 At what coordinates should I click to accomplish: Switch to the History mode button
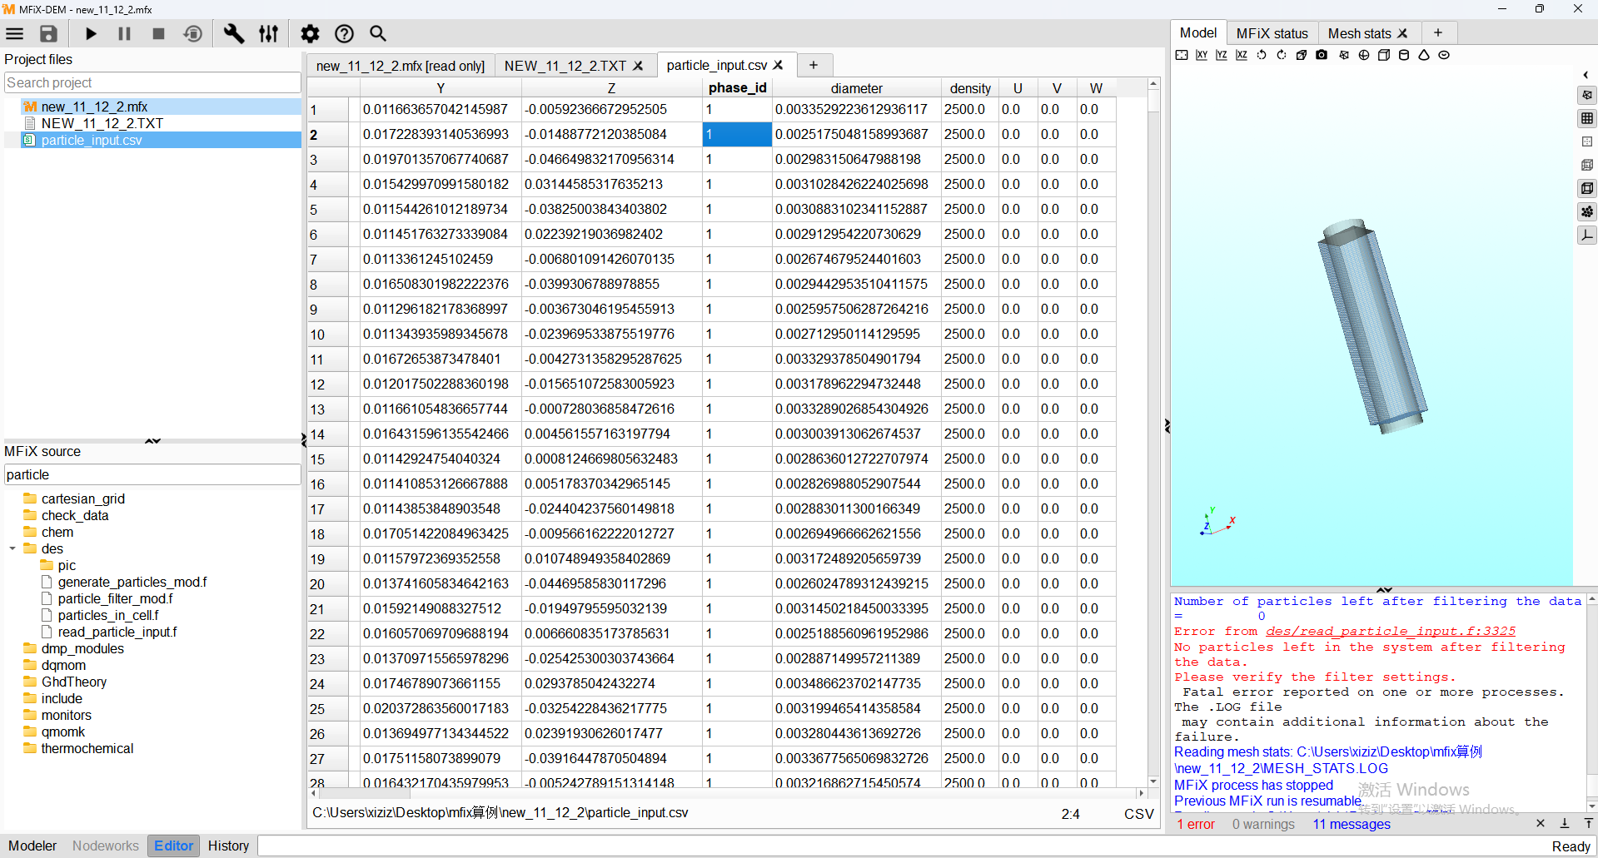point(228,846)
